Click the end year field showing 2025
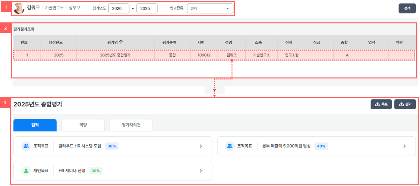The image size is (420, 186). 147,9
